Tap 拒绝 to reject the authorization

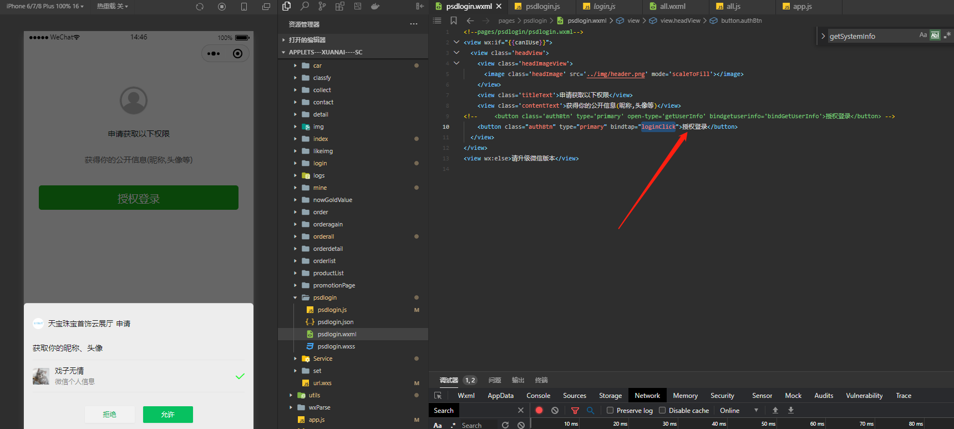(110, 415)
